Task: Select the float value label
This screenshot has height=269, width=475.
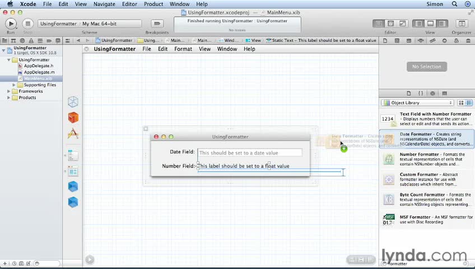Action: tap(244, 166)
